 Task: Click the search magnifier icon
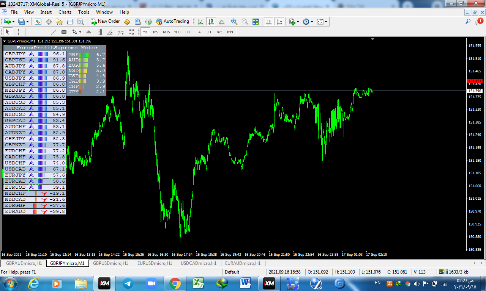tap(468, 22)
